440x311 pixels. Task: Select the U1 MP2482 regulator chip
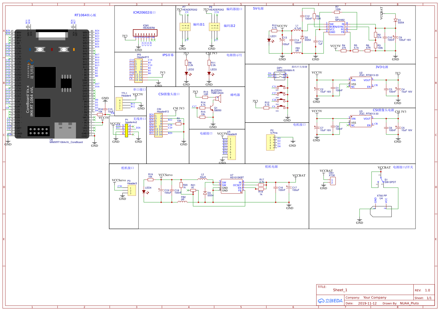coord(337,28)
